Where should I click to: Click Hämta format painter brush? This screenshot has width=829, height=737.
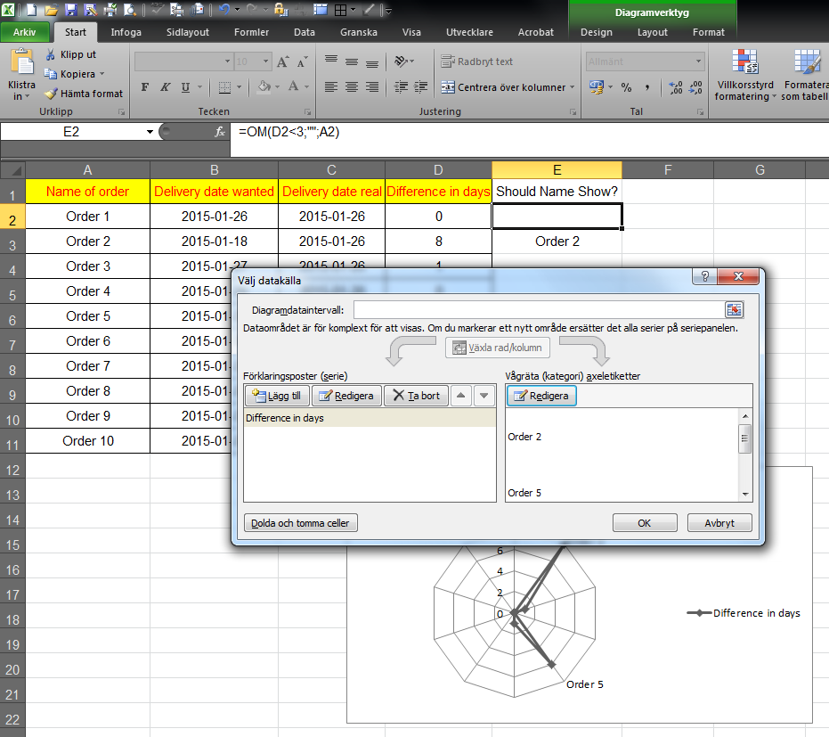(84, 94)
